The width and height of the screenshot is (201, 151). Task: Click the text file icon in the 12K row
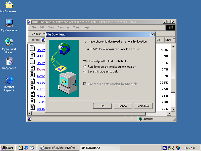pos(32,61)
